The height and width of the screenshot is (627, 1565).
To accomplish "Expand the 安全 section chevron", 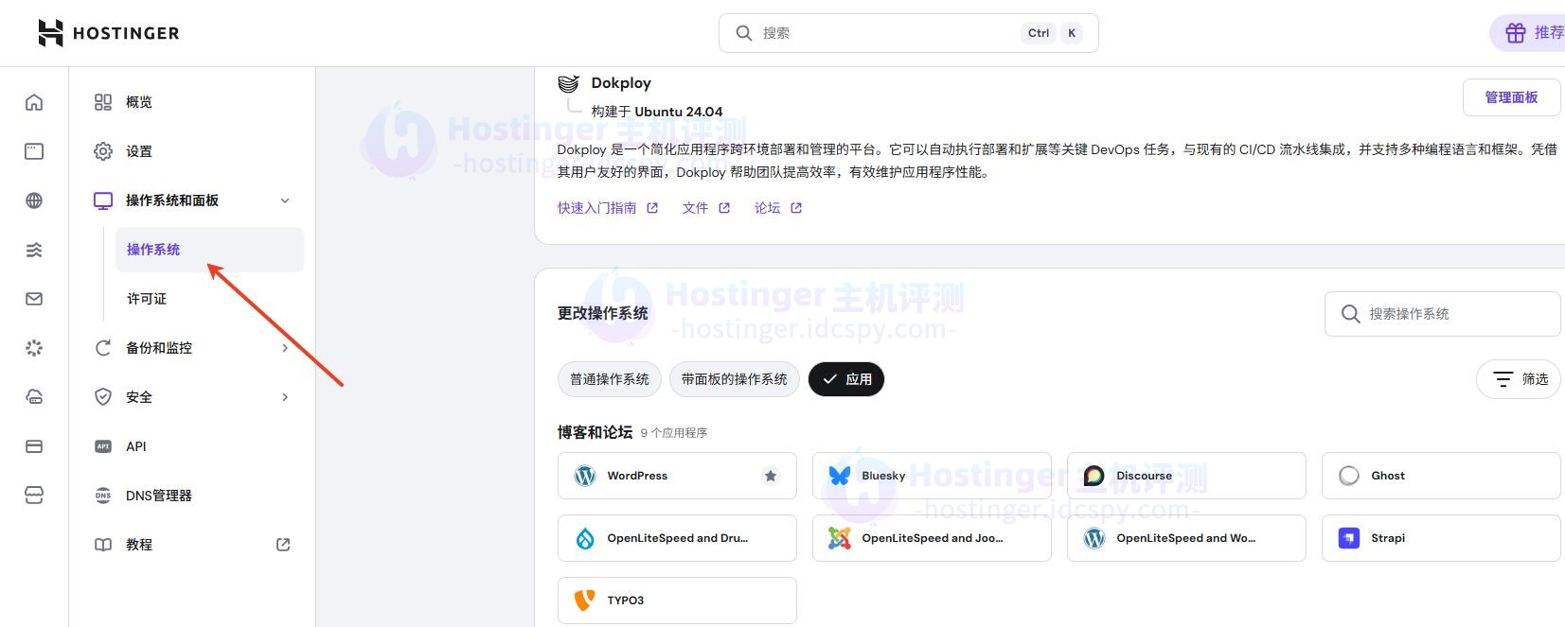I will pos(285,397).
